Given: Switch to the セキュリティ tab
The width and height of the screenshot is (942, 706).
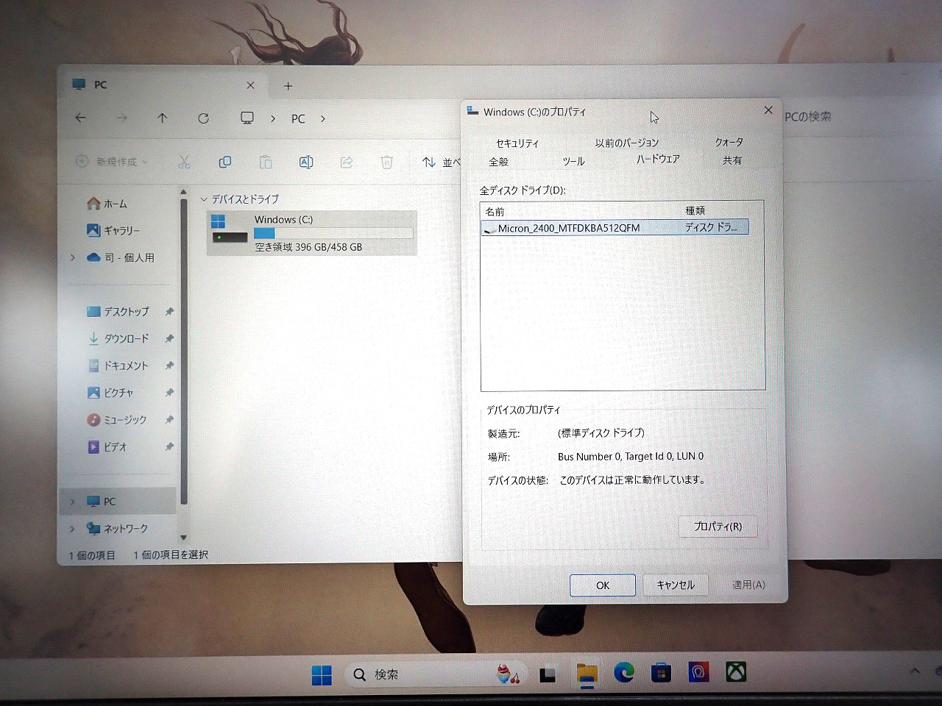Looking at the screenshot, I should pyautogui.click(x=517, y=143).
